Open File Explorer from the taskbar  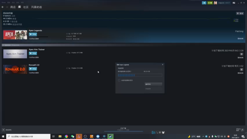point(60,137)
